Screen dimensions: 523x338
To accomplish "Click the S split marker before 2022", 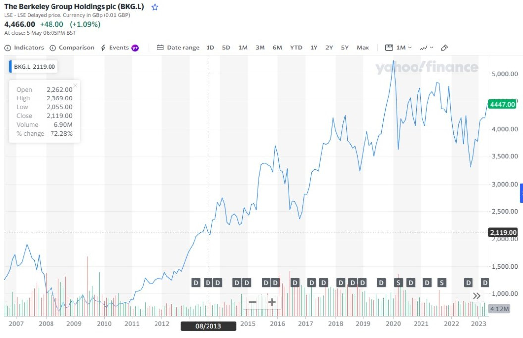I will [x=442, y=283].
